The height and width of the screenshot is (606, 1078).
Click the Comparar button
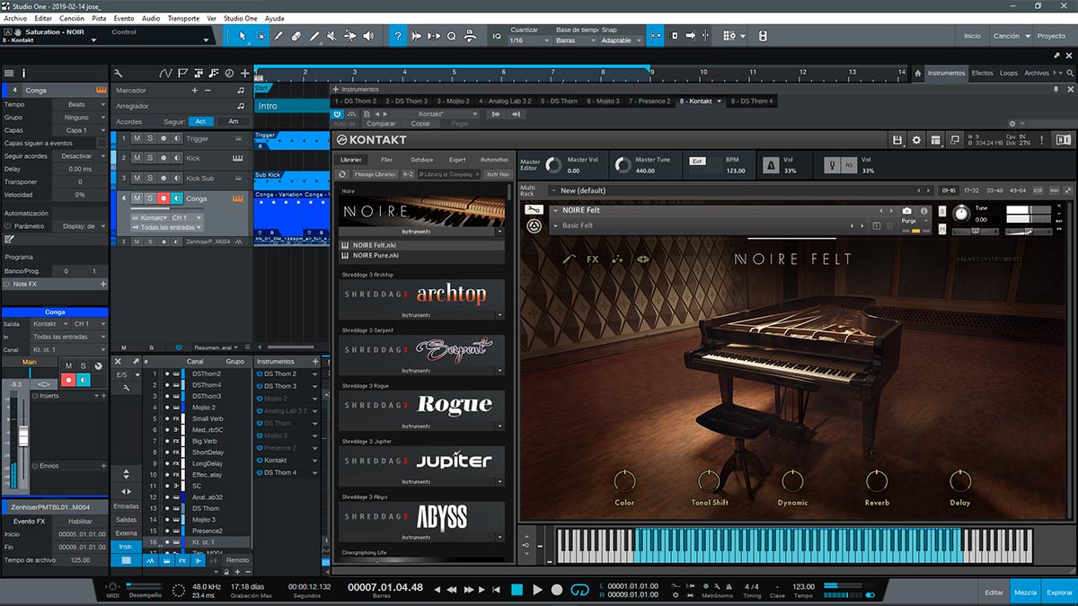(x=382, y=124)
